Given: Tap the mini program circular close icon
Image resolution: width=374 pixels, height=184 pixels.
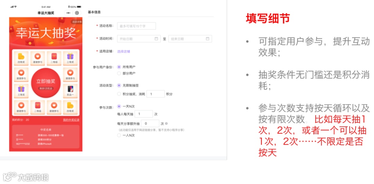Looking at the screenshot, I should [77, 13].
